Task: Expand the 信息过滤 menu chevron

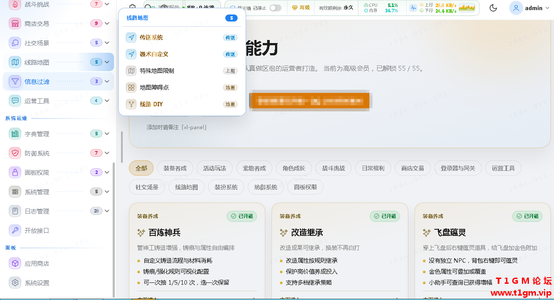Action: [107, 81]
